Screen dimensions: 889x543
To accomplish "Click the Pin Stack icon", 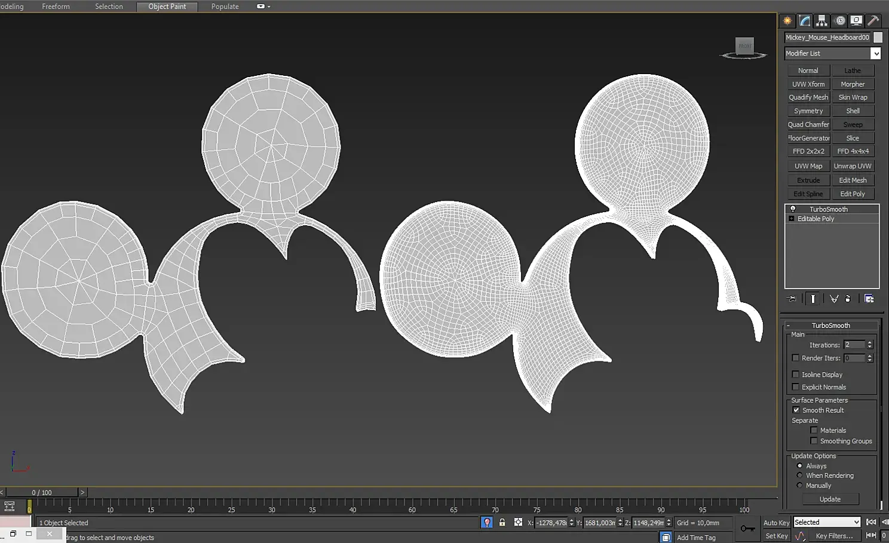I will click(792, 299).
